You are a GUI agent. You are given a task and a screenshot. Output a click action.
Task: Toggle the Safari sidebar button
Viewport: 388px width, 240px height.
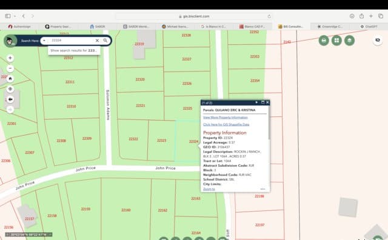tap(8, 16)
